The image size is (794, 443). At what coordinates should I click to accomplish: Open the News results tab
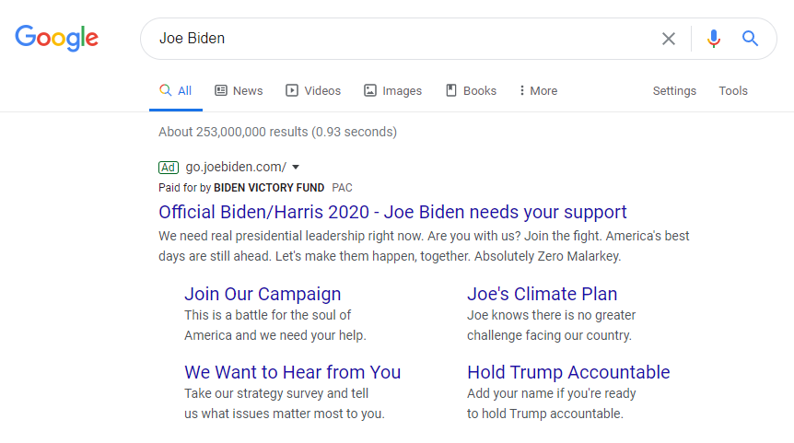pos(239,90)
